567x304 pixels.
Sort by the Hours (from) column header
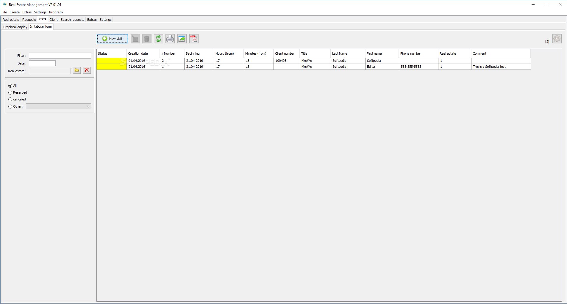(229, 53)
